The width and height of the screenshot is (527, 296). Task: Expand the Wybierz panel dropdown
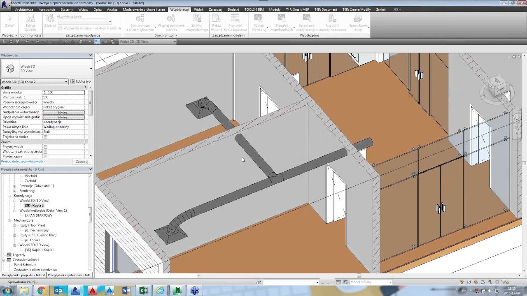pos(9,35)
